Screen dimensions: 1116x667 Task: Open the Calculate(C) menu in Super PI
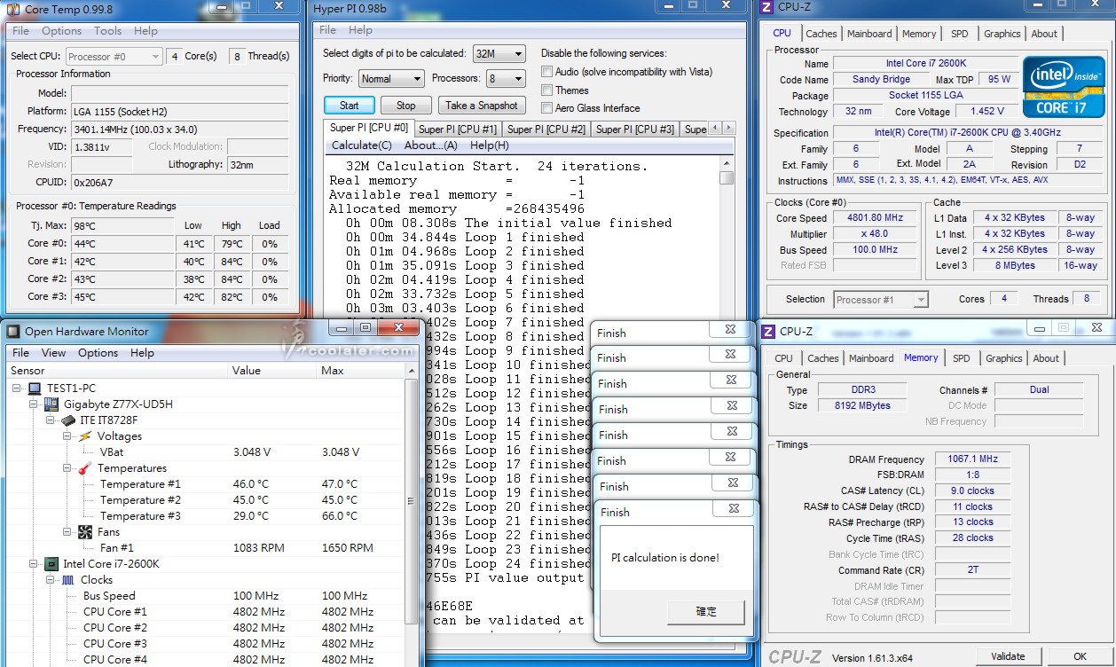[361, 145]
